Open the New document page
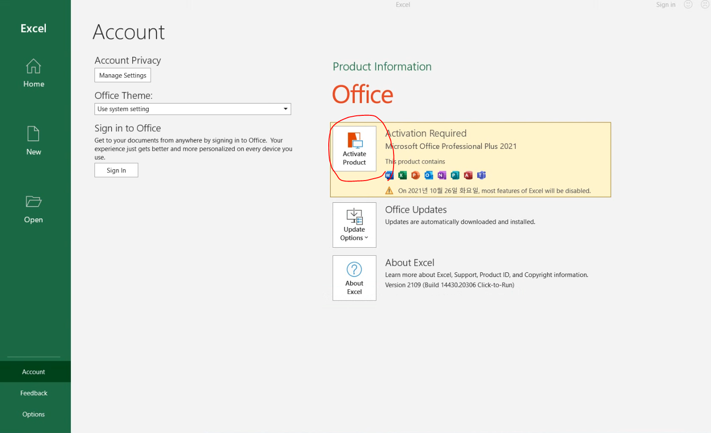Image resolution: width=711 pixels, height=433 pixels. [x=34, y=141]
